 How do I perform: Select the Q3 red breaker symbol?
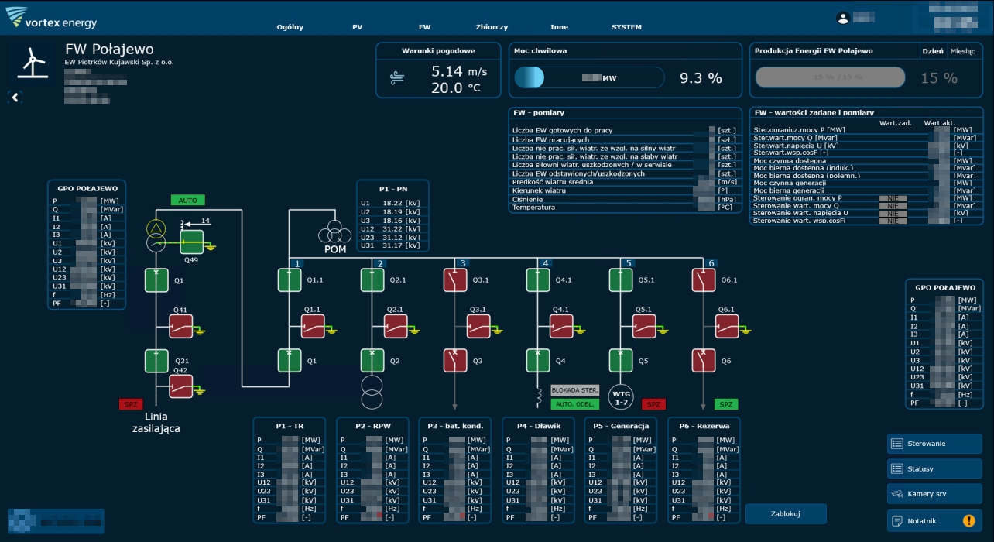455,361
